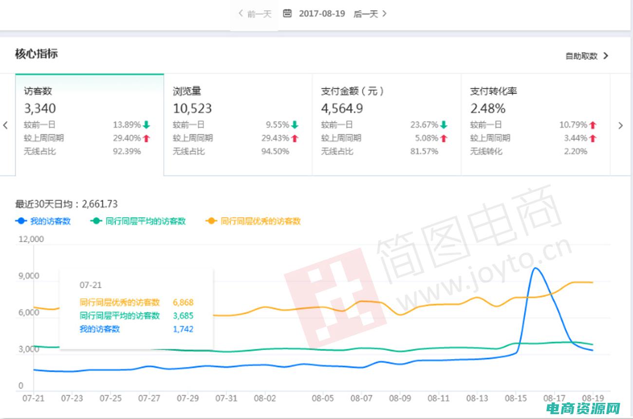Go to previous day (前一天)
The width and height of the screenshot is (633, 419).
tap(255, 14)
